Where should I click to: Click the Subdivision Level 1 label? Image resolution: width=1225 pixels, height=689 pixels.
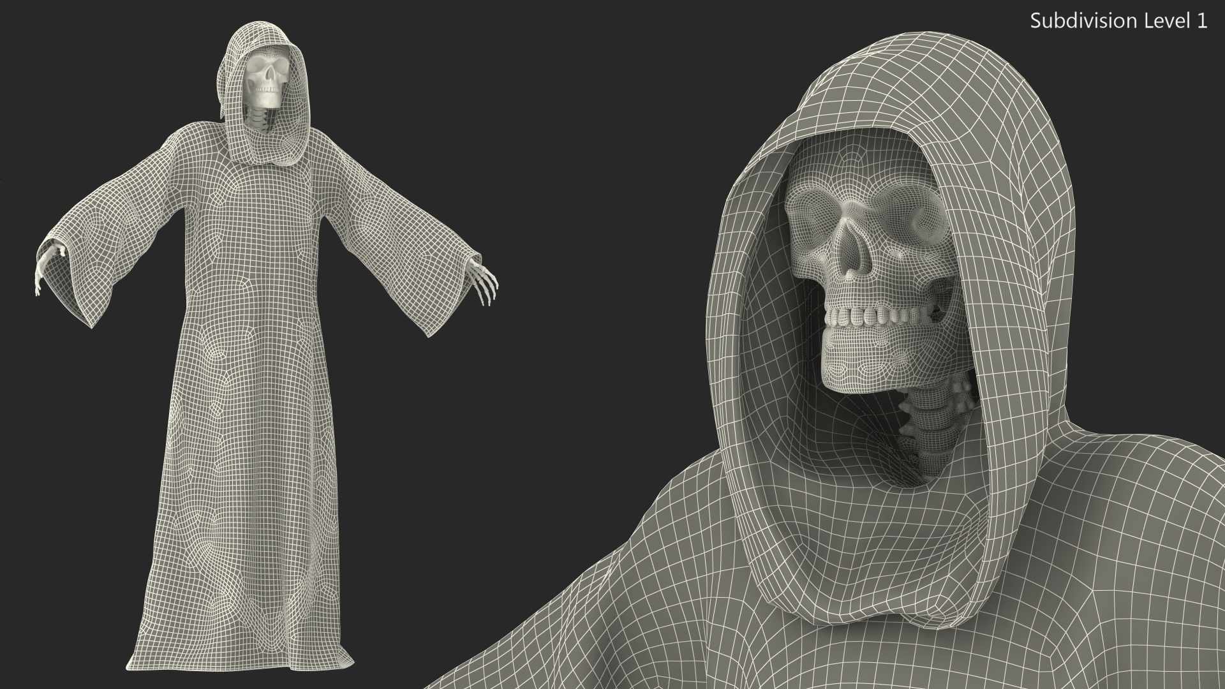tap(1118, 21)
